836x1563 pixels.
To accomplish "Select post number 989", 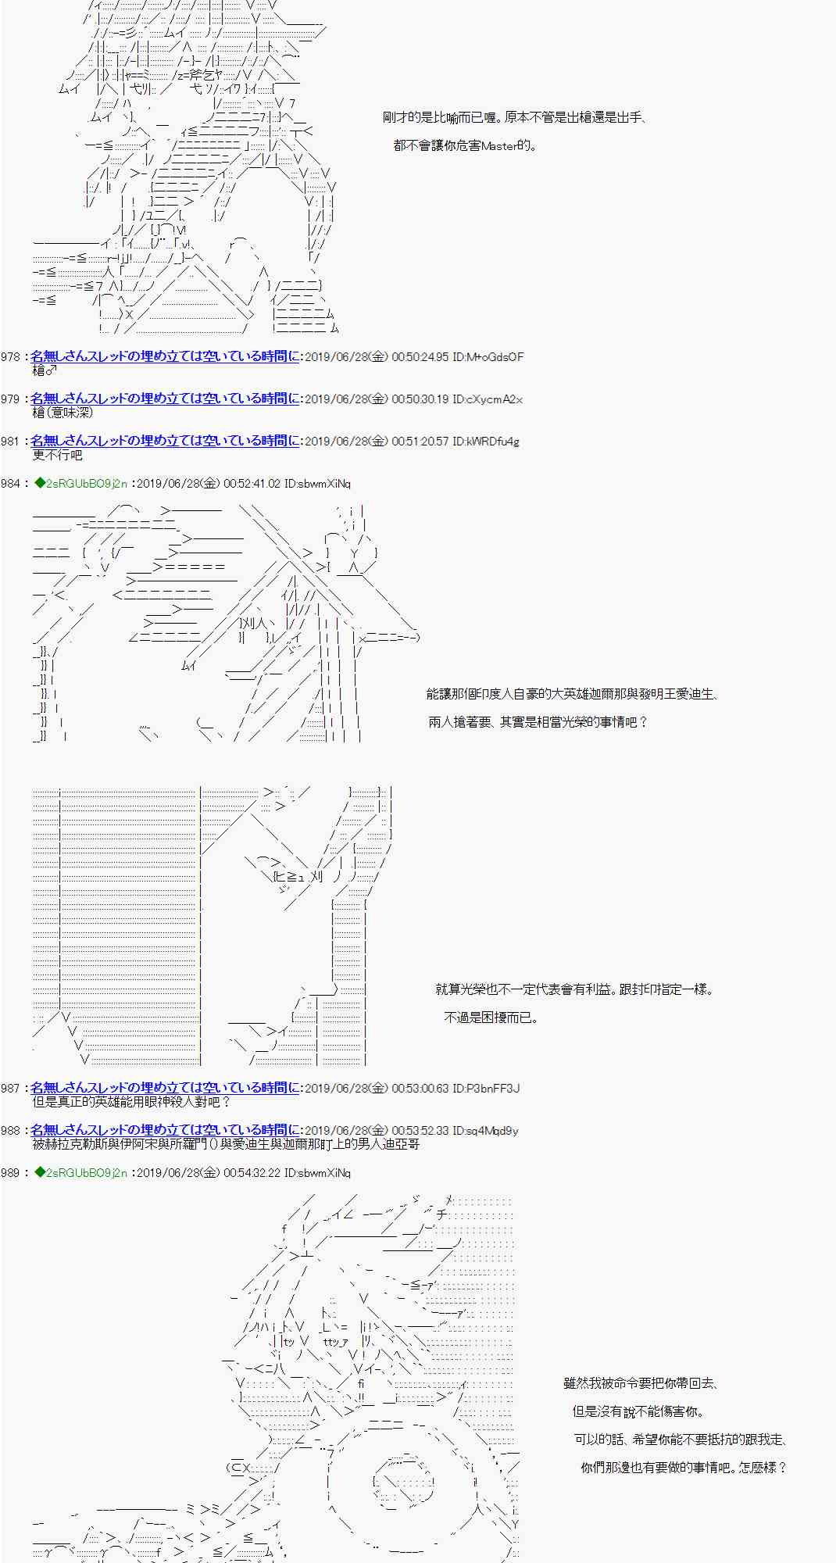I will [10, 1173].
